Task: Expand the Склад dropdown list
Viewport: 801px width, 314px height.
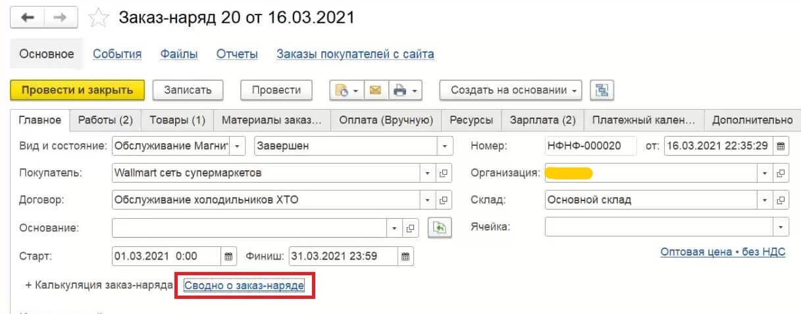Action: coord(765,200)
